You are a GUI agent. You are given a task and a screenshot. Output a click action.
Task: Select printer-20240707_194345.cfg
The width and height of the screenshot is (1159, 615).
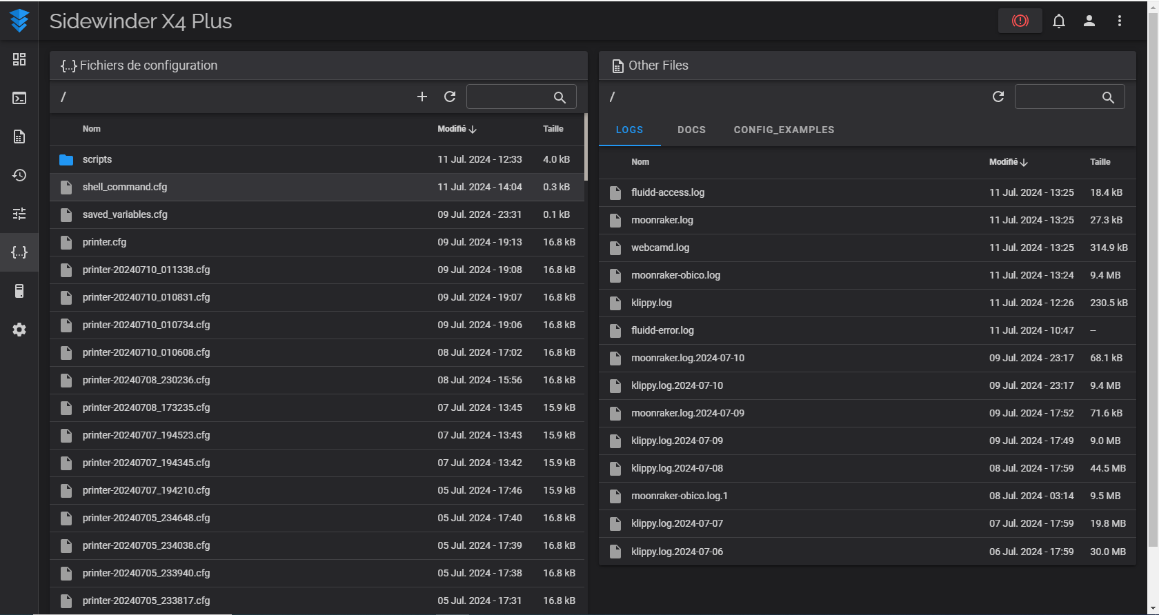click(317, 463)
